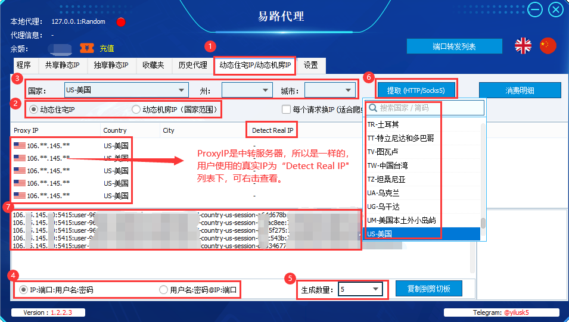Select the highlighted US-美国 list entry
The image size is (569, 322).
(x=422, y=234)
